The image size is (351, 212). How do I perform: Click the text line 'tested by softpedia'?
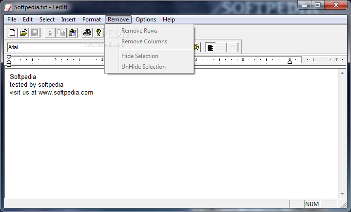tap(37, 85)
